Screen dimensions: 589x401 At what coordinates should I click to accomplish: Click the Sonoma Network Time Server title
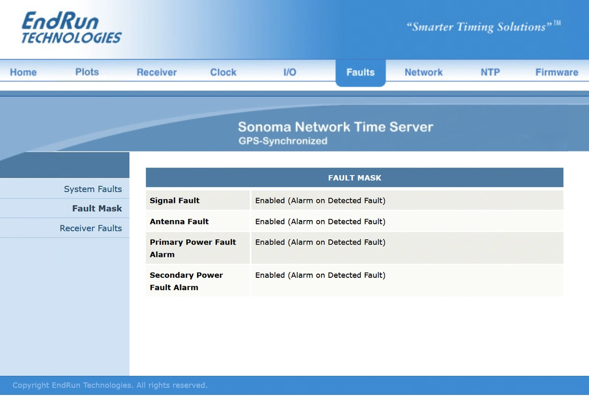pos(335,127)
